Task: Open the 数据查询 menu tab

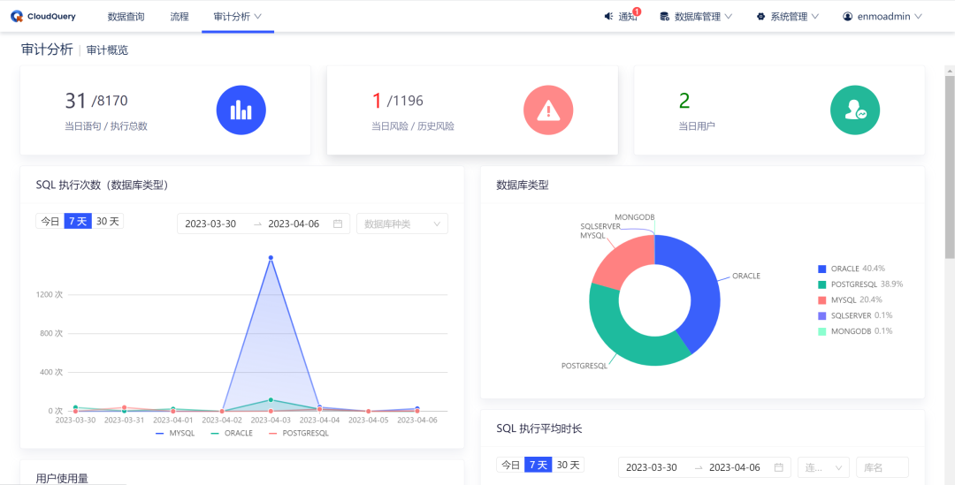Action: click(x=126, y=17)
